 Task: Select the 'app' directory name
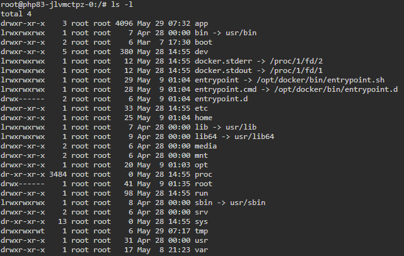(201, 24)
